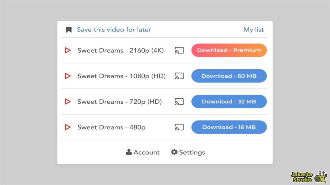Download the 32 MB 720p version
Viewport: 330px width, 185px height.
pyautogui.click(x=229, y=102)
